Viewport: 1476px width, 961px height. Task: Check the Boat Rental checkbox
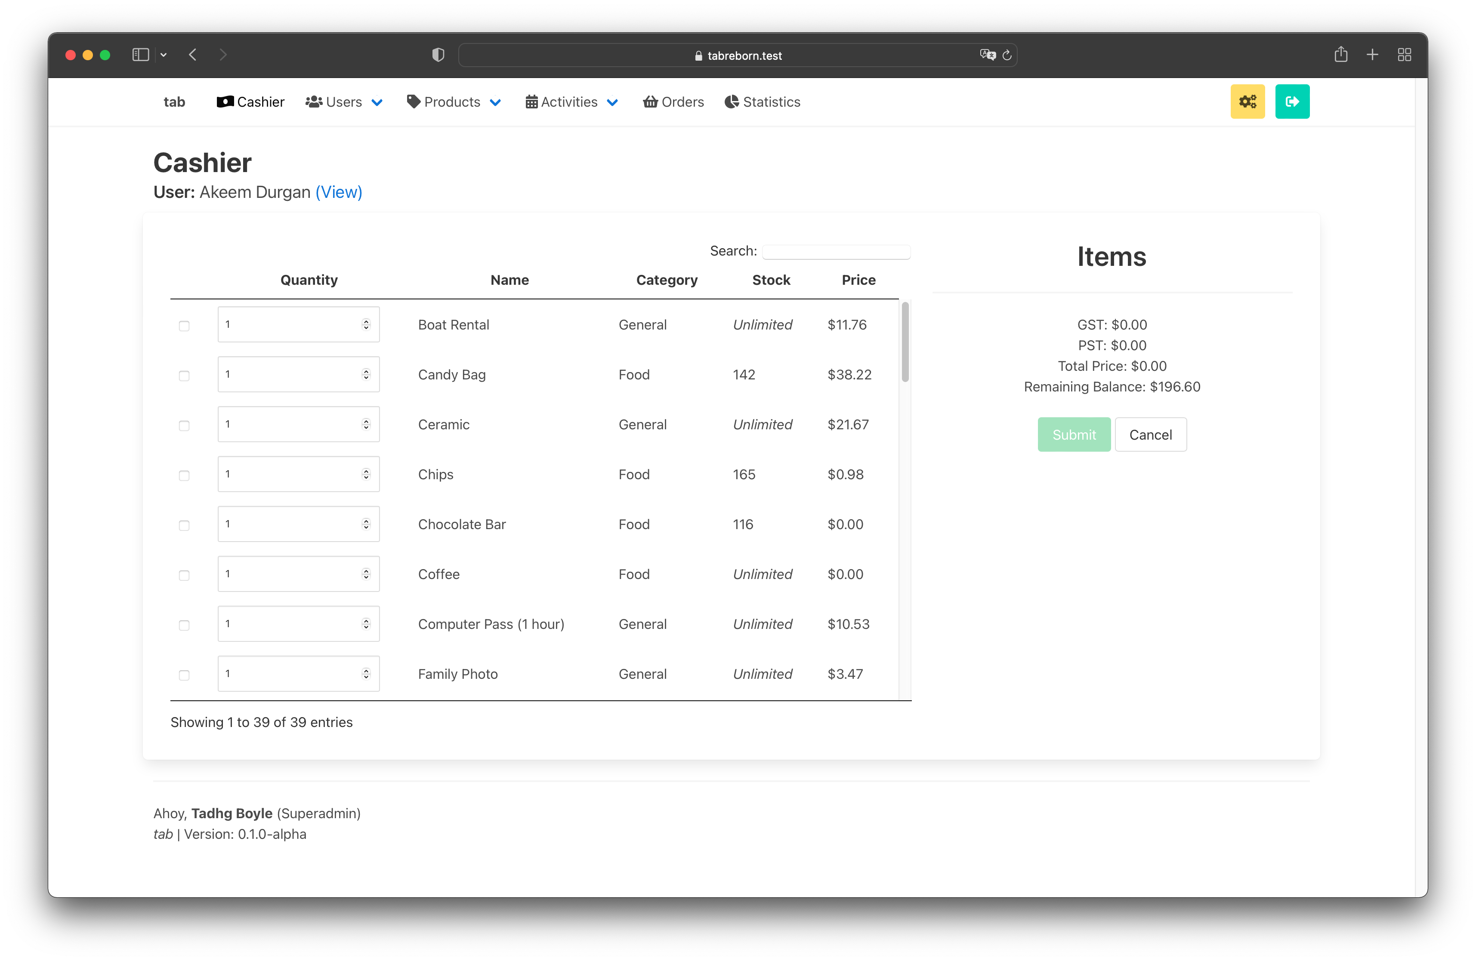(x=184, y=326)
